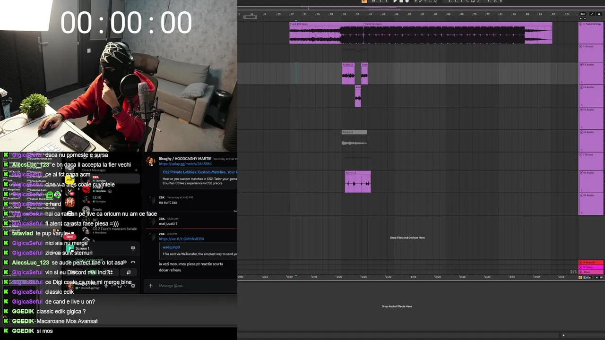Viewport: 605px width, 340px height.
Task: Select the A Reverb return track
Action: point(591,263)
